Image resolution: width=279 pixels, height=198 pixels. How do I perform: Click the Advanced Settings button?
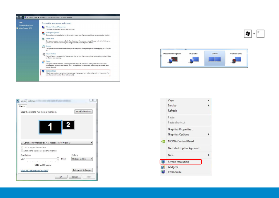click(82, 170)
